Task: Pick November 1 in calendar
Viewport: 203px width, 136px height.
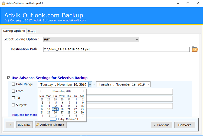Action: 76,99
